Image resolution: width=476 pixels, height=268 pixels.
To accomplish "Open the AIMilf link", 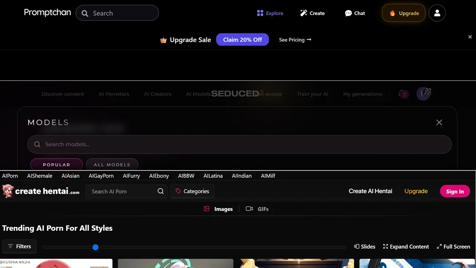I will click(x=268, y=176).
